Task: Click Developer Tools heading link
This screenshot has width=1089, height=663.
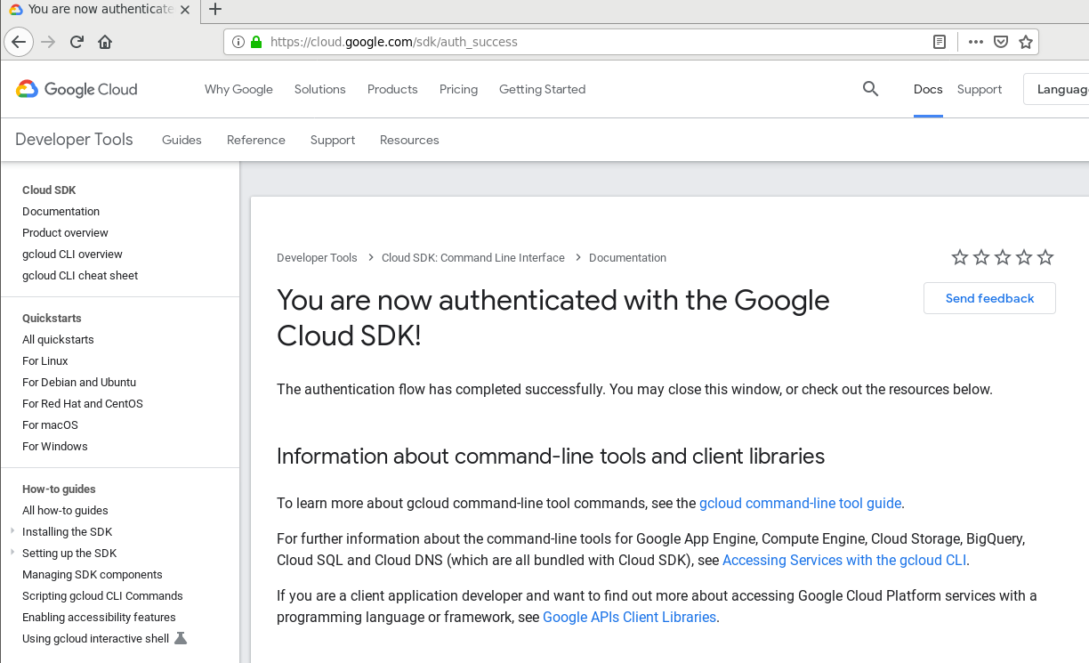Action: (x=74, y=140)
